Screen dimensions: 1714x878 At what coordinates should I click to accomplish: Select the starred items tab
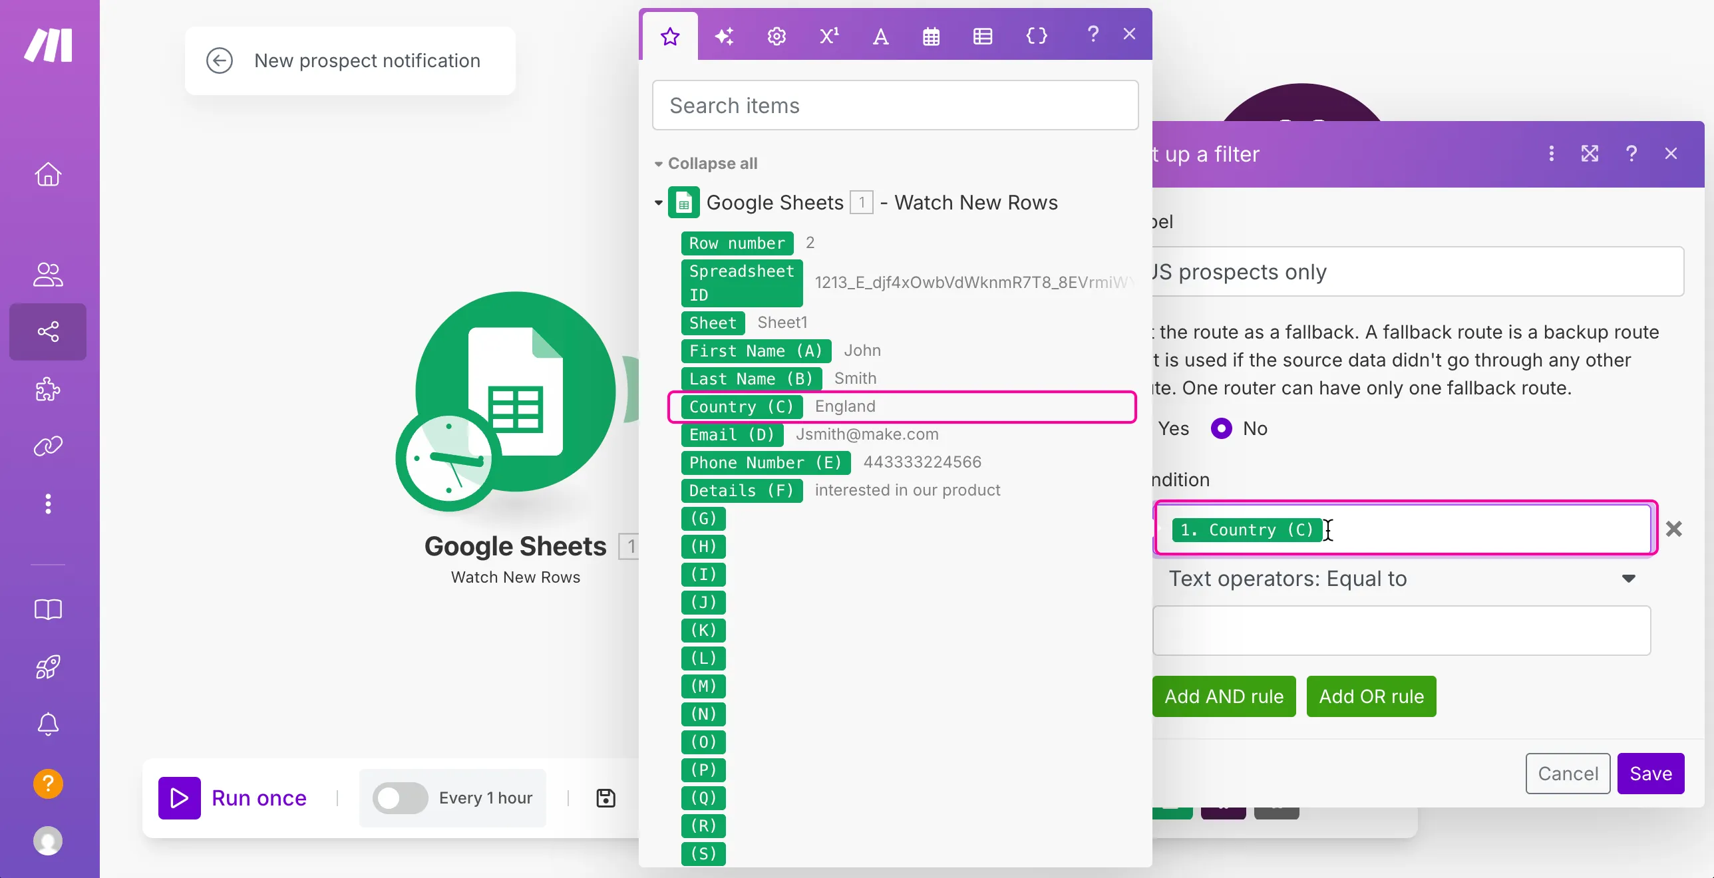[670, 36]
